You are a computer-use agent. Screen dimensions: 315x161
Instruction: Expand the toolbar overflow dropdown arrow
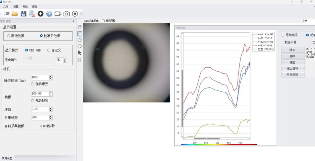pyautogui.click(x=81, y=14)
